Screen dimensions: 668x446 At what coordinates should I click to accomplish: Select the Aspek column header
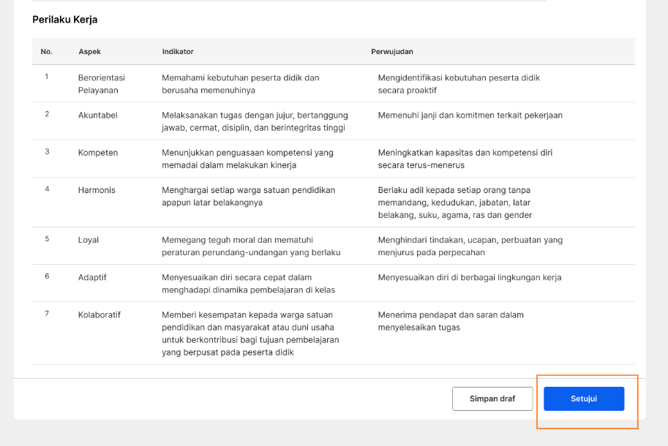(x=89, y=51)
